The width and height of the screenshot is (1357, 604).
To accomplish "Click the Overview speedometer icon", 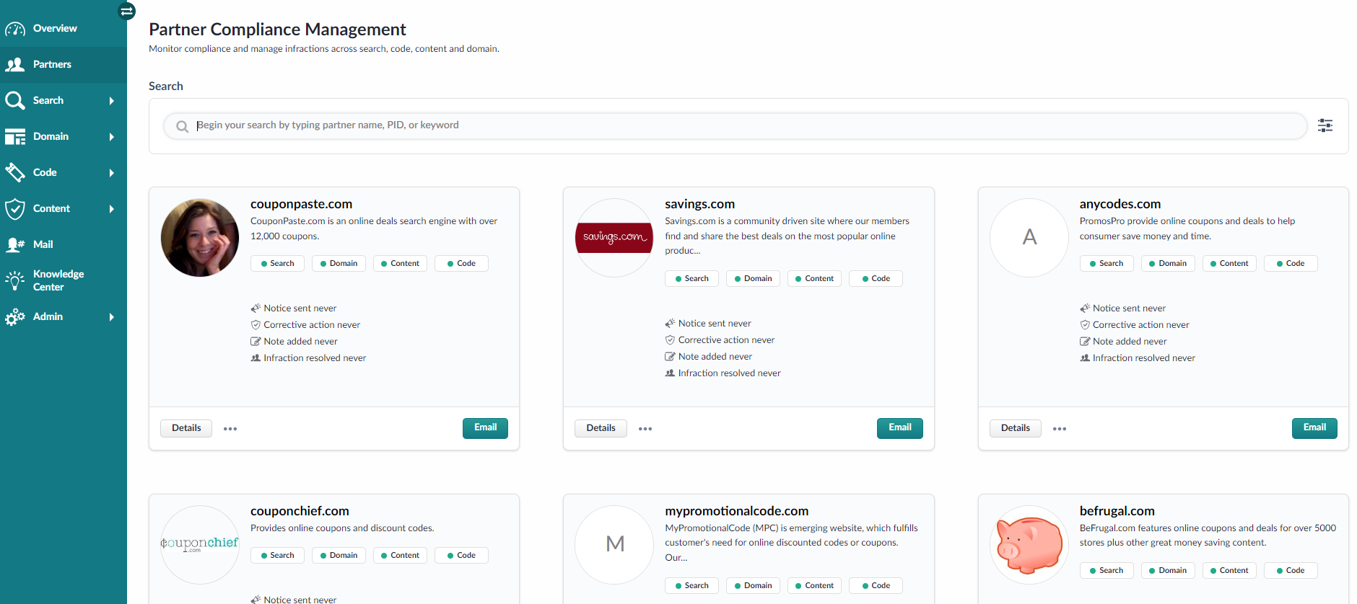I will (15, 29).
